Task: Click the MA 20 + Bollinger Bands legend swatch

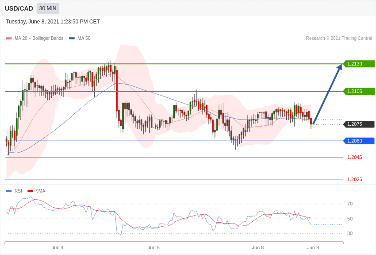Action: coord(9,38)
